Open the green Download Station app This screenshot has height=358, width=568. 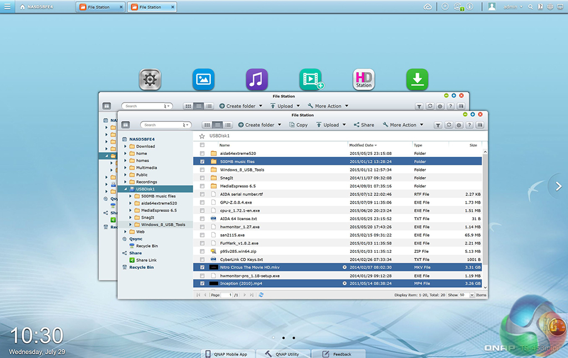click(417, 80)
